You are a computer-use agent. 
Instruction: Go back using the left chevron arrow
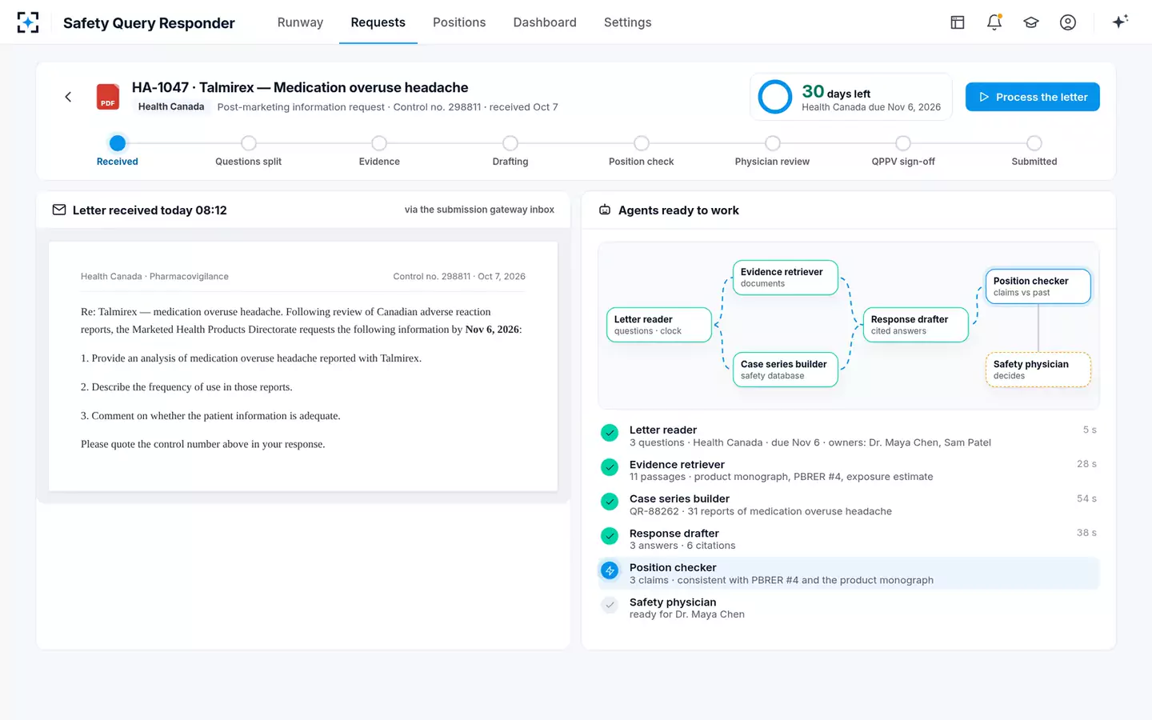[x=68, y=97]
